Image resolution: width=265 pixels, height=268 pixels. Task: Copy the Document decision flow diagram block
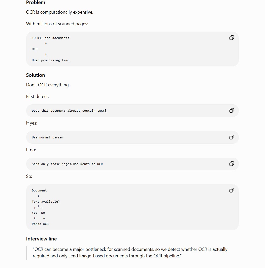(x=231, y=190)
